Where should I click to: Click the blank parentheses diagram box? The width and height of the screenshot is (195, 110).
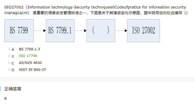tap(101, 31)
